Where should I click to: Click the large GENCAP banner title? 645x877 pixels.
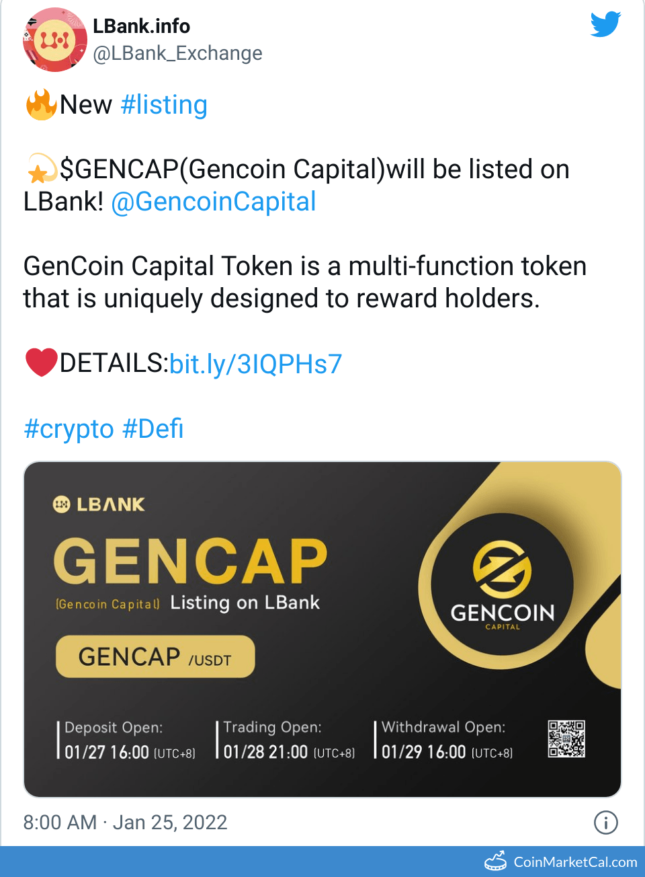coord(190,561)
